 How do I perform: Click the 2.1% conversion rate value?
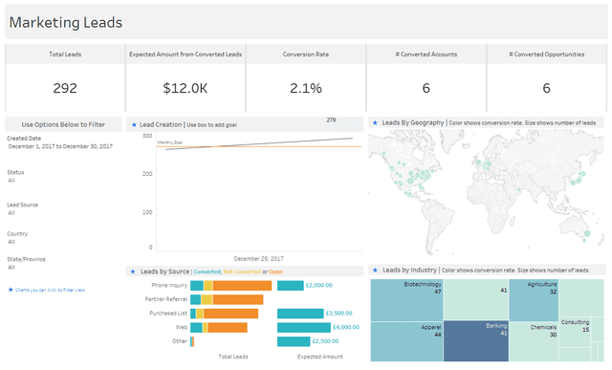point(306,88)
